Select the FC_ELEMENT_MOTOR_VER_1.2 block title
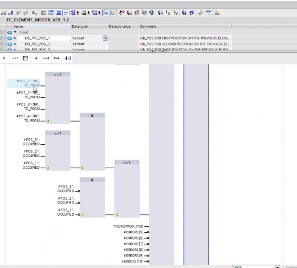 [38, 20]
